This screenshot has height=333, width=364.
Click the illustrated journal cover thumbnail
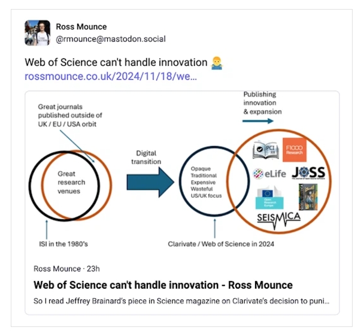(x=308, y=197)
